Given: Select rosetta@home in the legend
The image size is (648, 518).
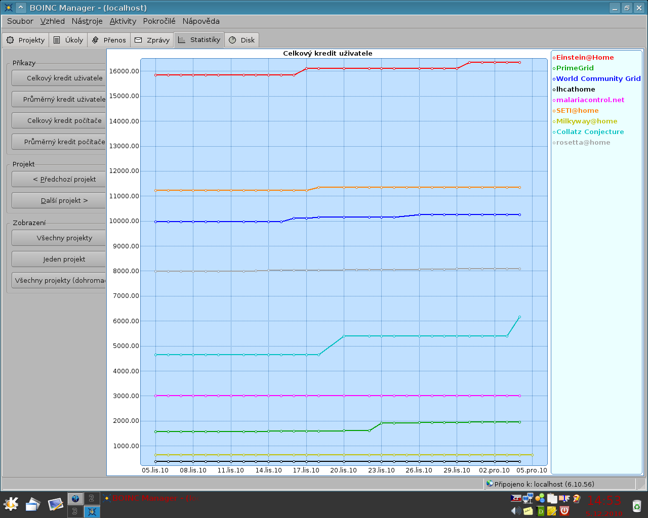Looking at the screenshot, I should [581, 143].
